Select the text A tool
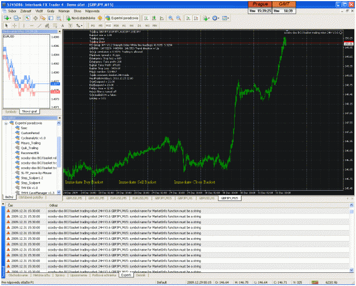This screenshot has height=286, width=356. click(63, 26)
